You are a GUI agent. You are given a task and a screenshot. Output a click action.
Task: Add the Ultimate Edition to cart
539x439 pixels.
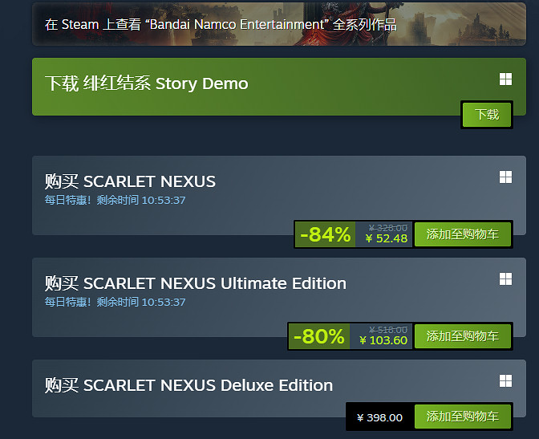463,336
